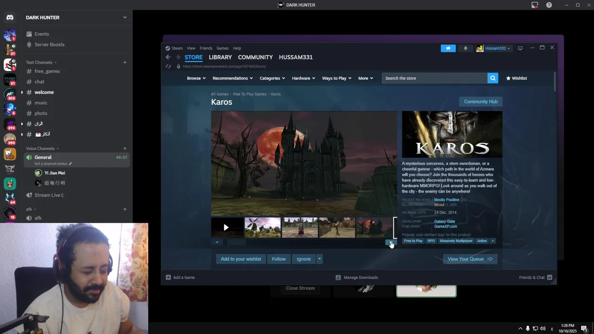Select the windmill screenshot thumbnail
The width and height of the screenshot is (594, 334).
[x=263, y=227]
